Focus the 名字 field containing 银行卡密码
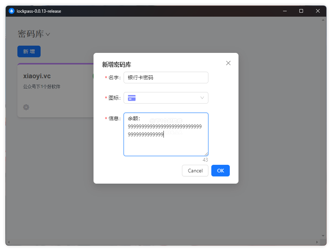The image size is (332, 251). [166, 78]
